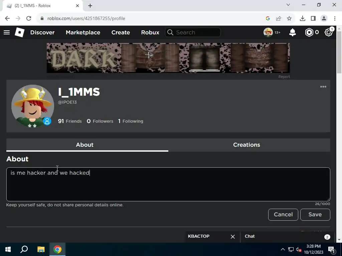Screen dimensions: 342x256
Task: Click the 26/1000 character counter
Action: 322,204
